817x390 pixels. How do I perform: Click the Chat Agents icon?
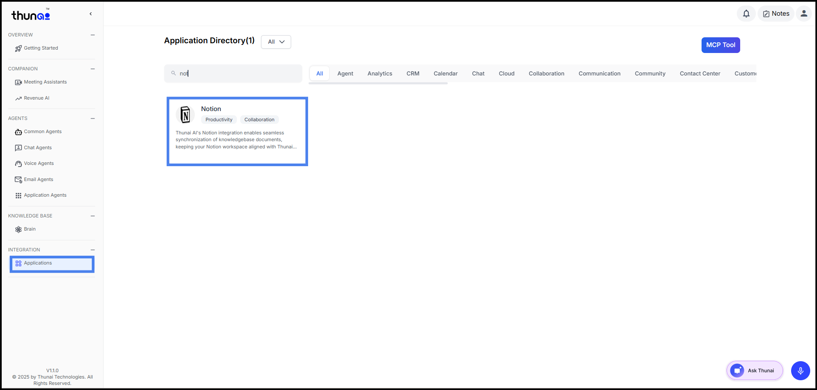[18, 148]
